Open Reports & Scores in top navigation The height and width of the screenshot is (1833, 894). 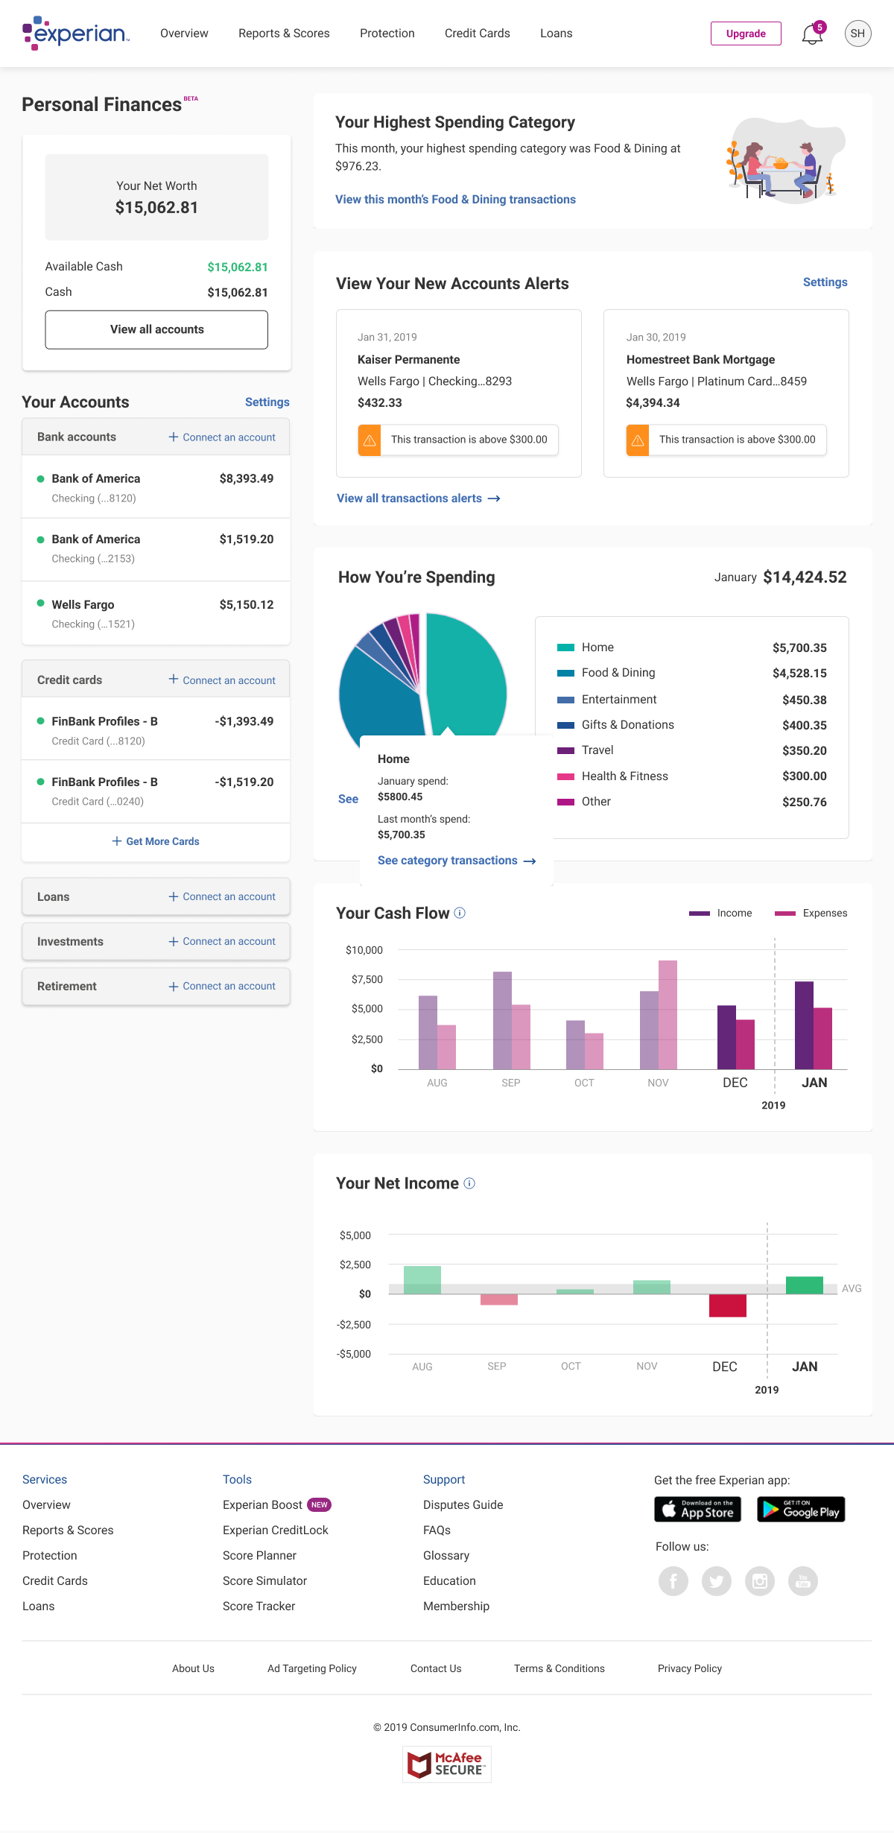coord(284,34)
